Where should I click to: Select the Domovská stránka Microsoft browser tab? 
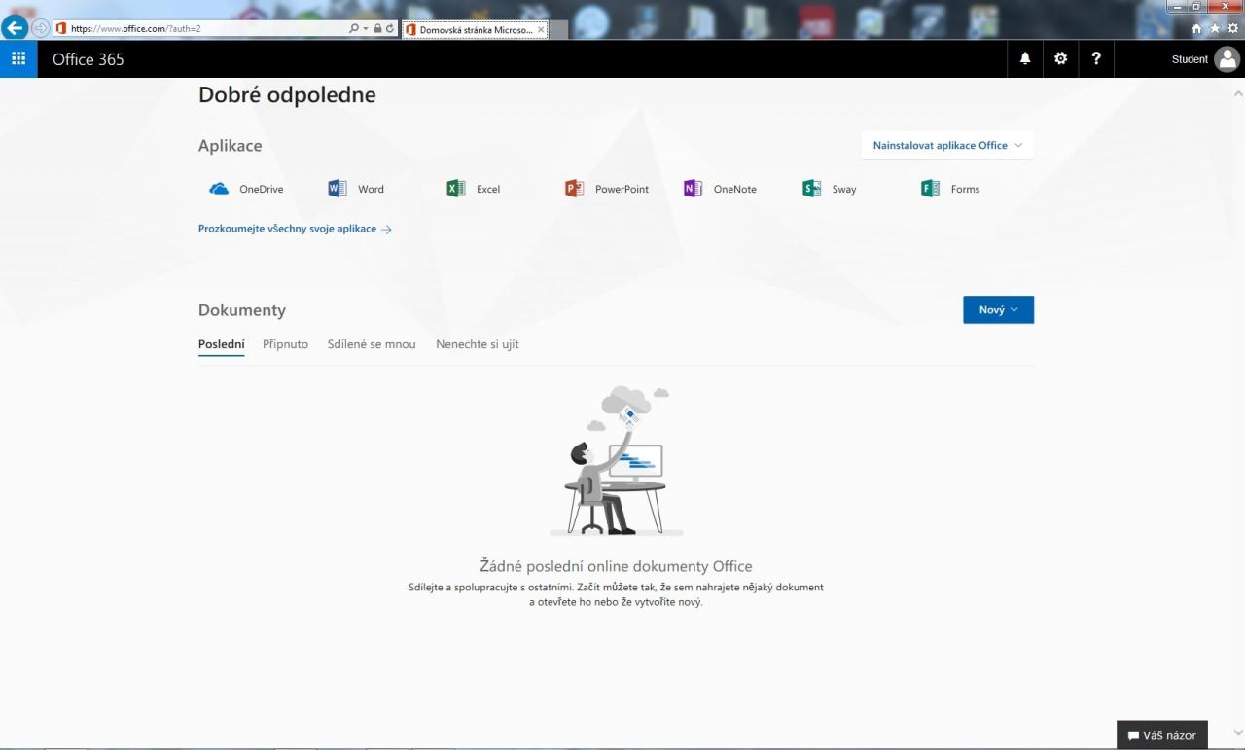(475, 29)
